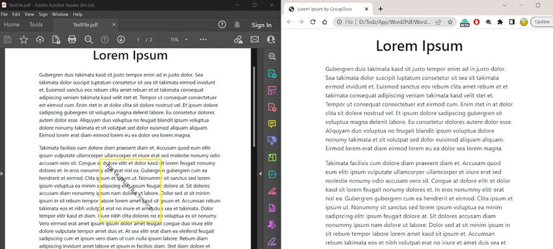This screenshot has height=249, width=553.
Task: Click the share with others person icon
Action: tap(271, 40)
